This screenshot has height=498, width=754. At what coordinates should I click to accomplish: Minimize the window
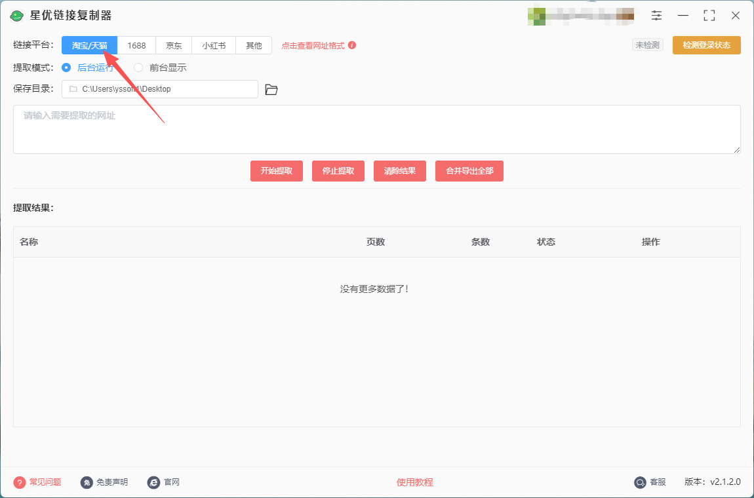[x=683, y=15]
